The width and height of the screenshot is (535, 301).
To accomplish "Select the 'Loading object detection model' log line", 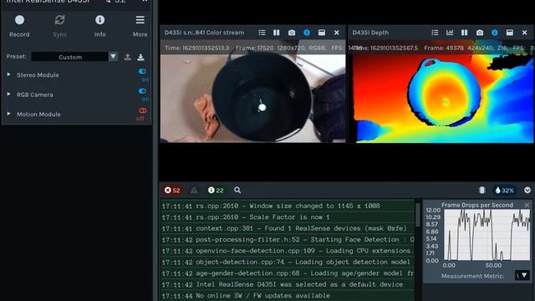I will (288, 262).
